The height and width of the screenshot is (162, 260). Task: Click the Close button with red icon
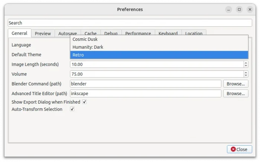point(239,149)
